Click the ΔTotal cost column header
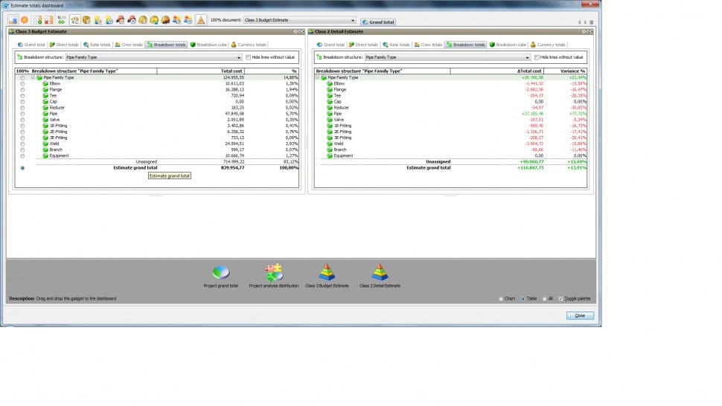This screenshot has width=722, height=406. coord(496,71)
